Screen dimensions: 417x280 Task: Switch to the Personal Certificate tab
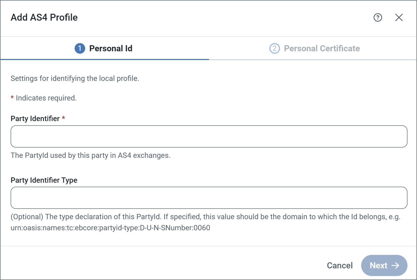pyautogui.click(x=321, y=48)
